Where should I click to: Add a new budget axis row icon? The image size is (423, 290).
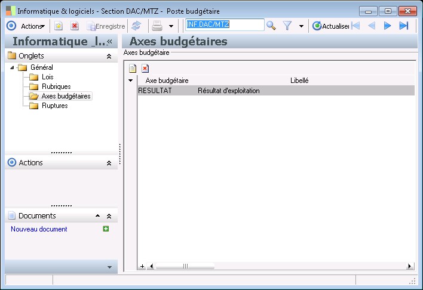click(133, 69)
